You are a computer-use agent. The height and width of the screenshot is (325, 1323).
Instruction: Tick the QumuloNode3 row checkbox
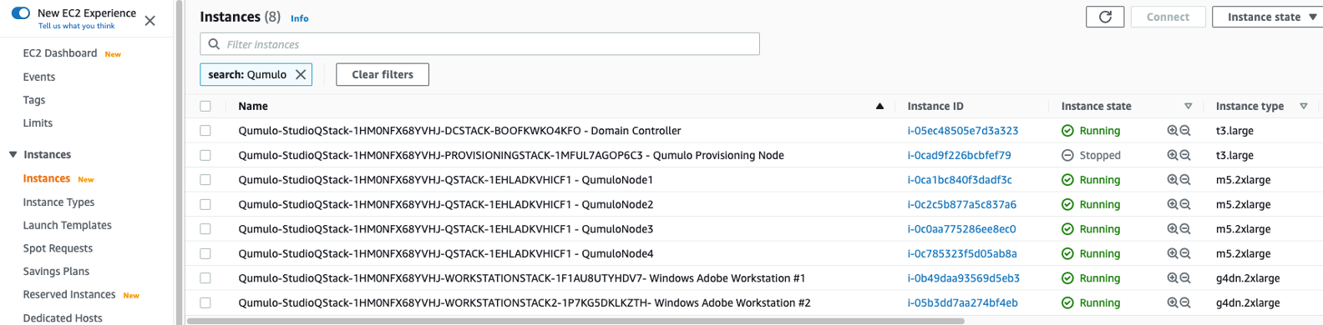205,229
